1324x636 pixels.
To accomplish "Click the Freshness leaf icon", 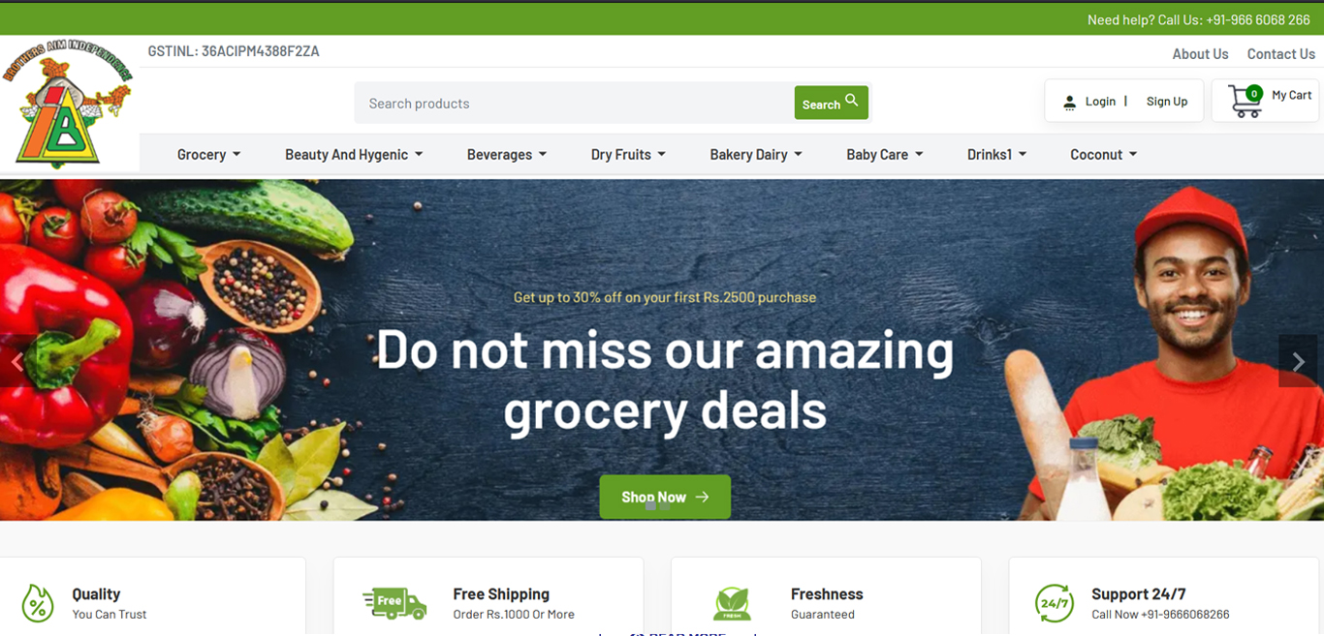I will coord(732,603).
